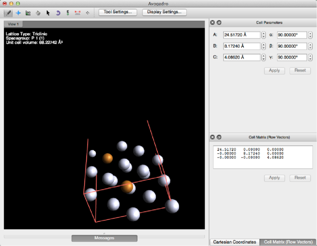Expand the Messages panel

point(104,238)
